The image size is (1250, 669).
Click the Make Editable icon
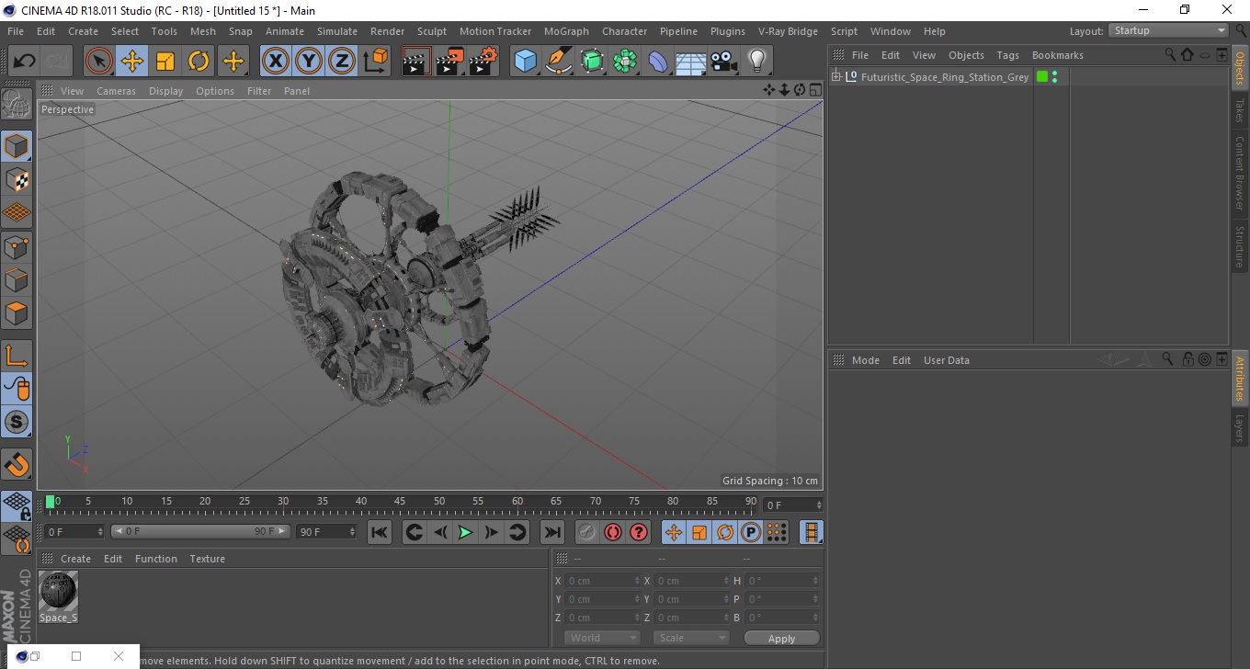pyautogui.click(x=17, y=104)
